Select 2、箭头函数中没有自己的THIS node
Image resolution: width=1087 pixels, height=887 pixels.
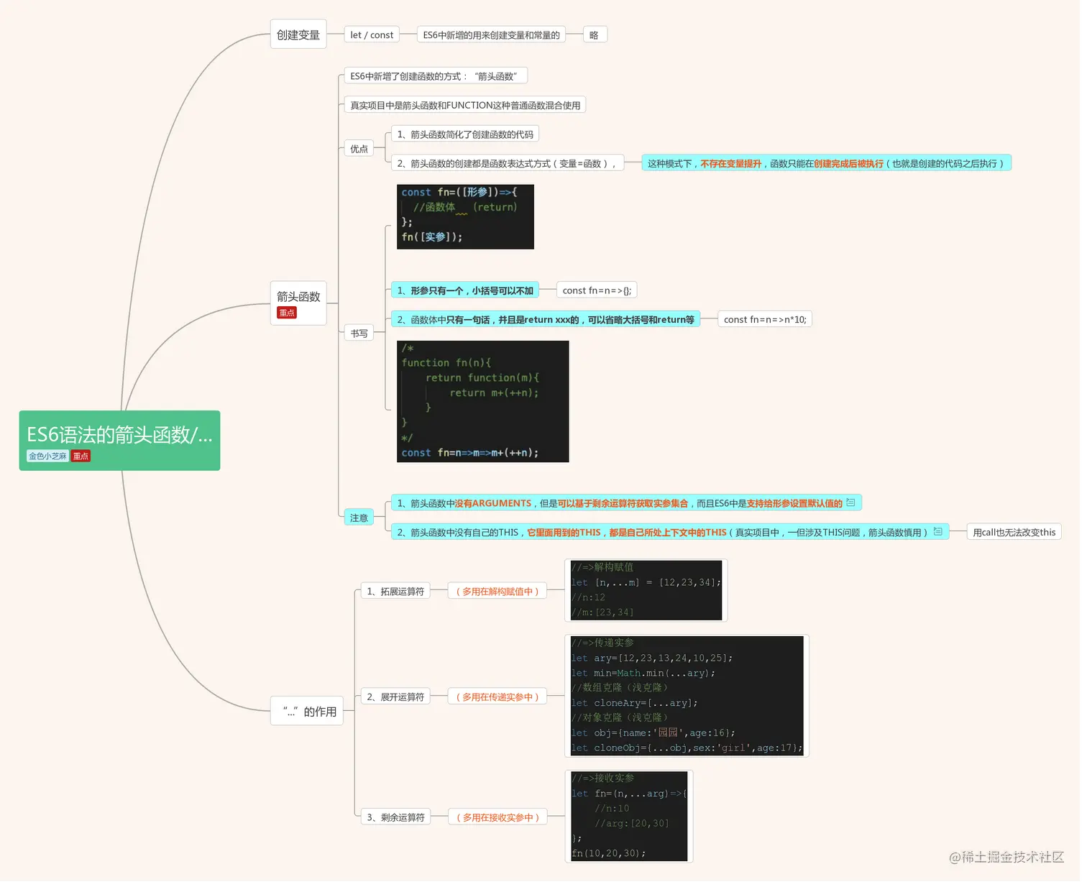tap(670, 532)
